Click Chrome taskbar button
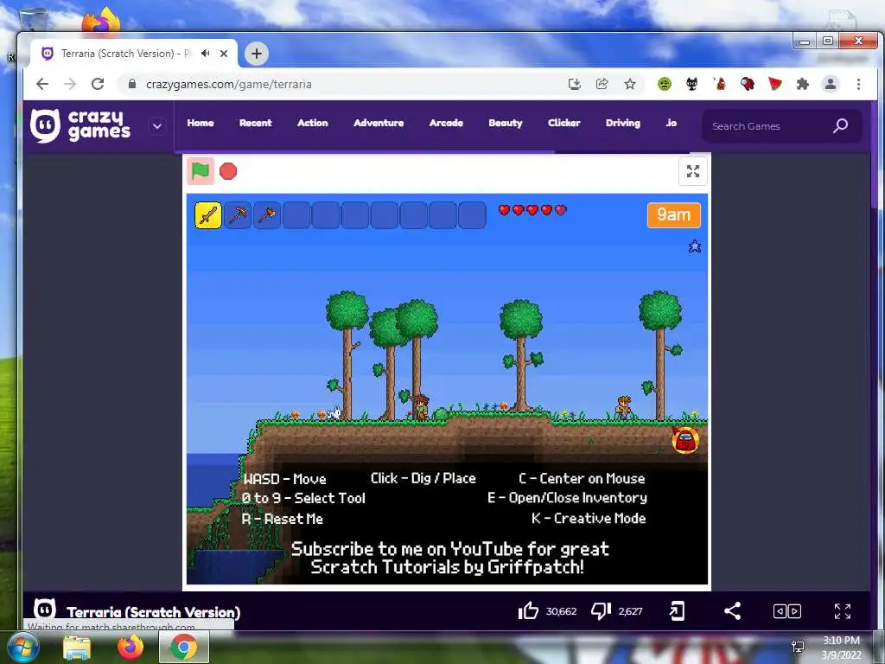Image resolution: width=885 pixels, height=664 pixels. (x=183, y=647)
